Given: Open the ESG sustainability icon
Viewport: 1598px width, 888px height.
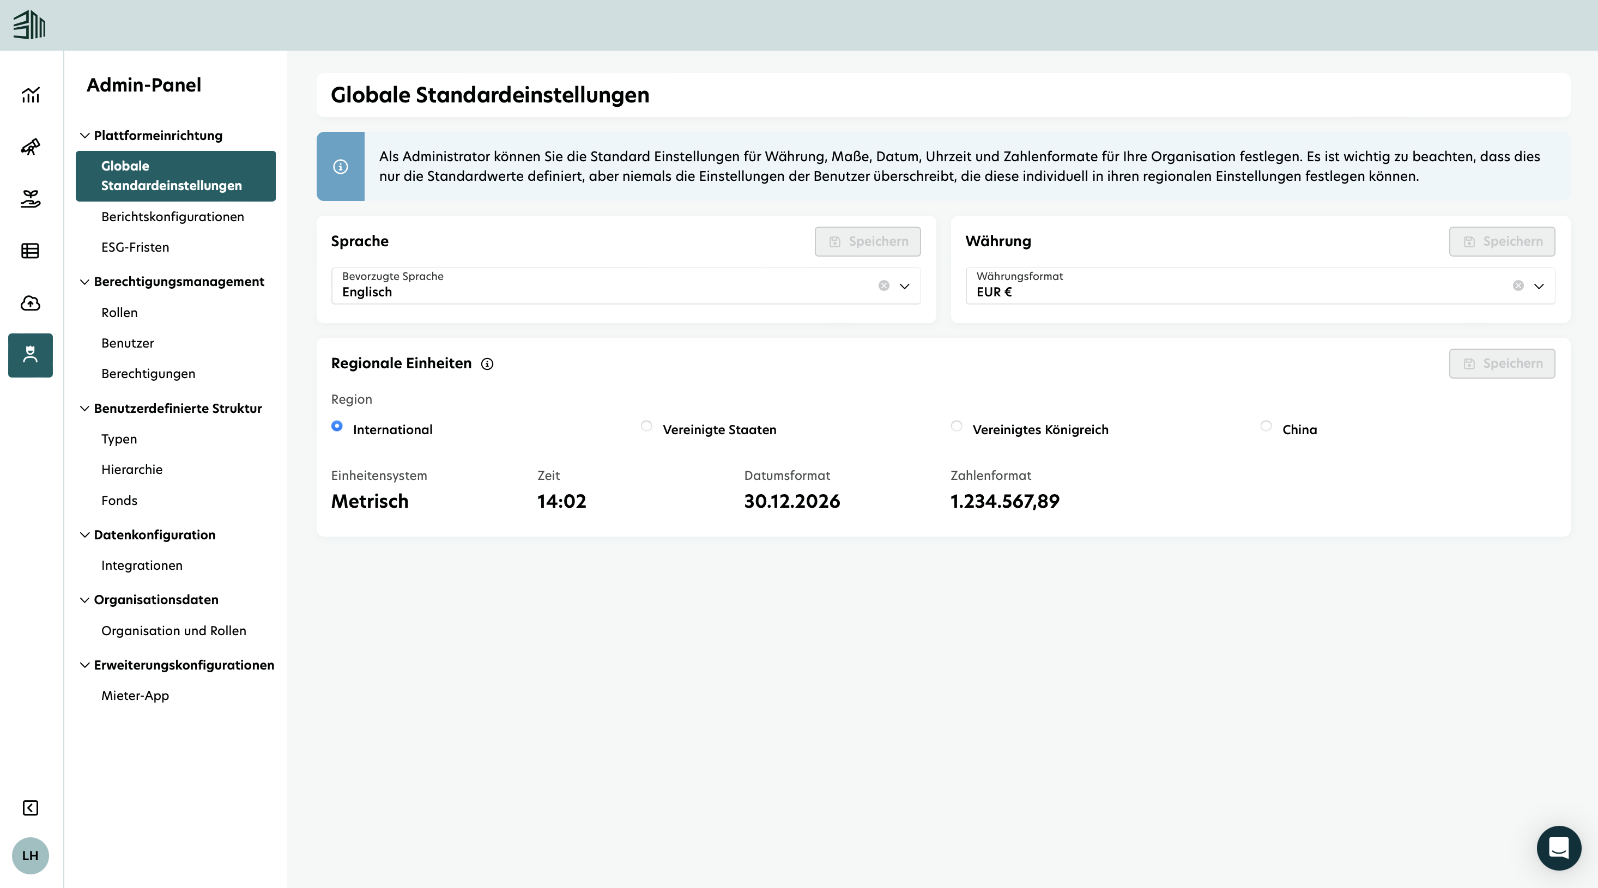Looking at the screenshot, I should (30, 199).
